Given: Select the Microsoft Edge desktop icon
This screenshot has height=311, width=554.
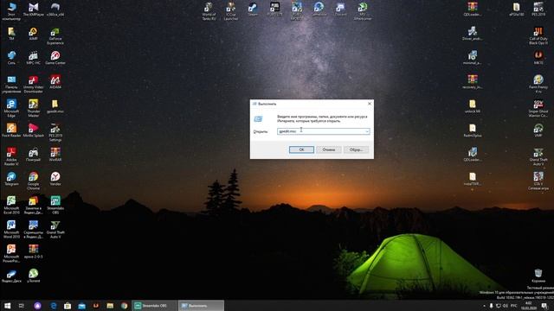Looking at the screenshot, I should pyautogui.click(x=11, y=108).
